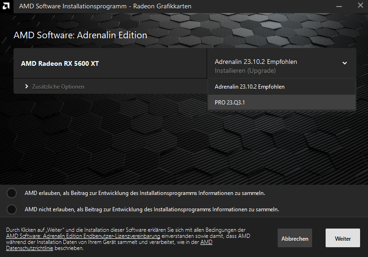
Task: Click the Weiter button
Action: 343,238
